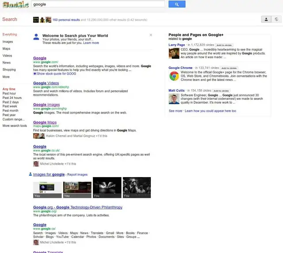Expand More search categories in sidebar
The image size is (283, 253).
pos(6,77)
